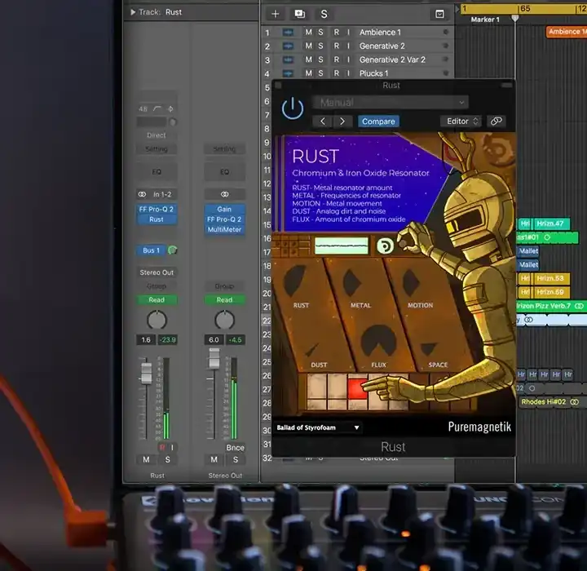Viewport: 587px width, 571px height.
Task: Solo the Stereo Out channel strip
Action: click(236, 459)
